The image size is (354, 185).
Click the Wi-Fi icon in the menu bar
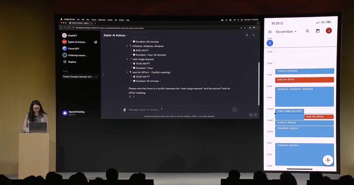234,20
